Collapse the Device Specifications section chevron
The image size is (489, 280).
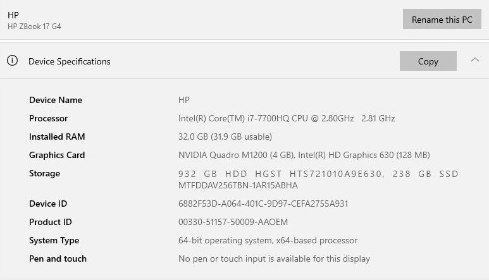tap(475, 60)
